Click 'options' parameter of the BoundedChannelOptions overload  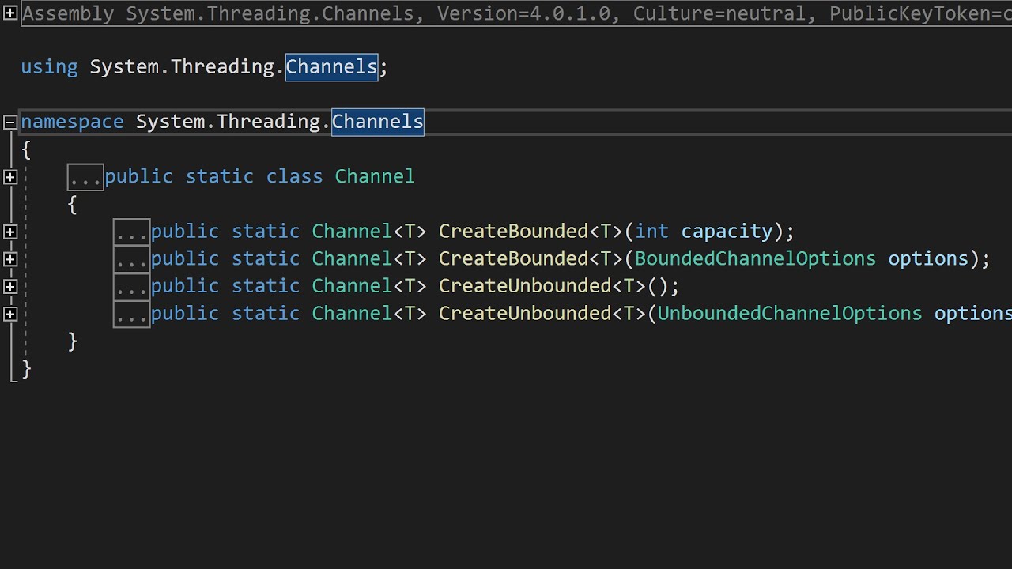(929, 259)
